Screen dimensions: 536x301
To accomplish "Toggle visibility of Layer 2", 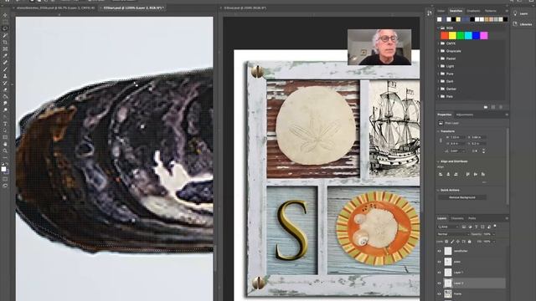I will pos(439,283).
